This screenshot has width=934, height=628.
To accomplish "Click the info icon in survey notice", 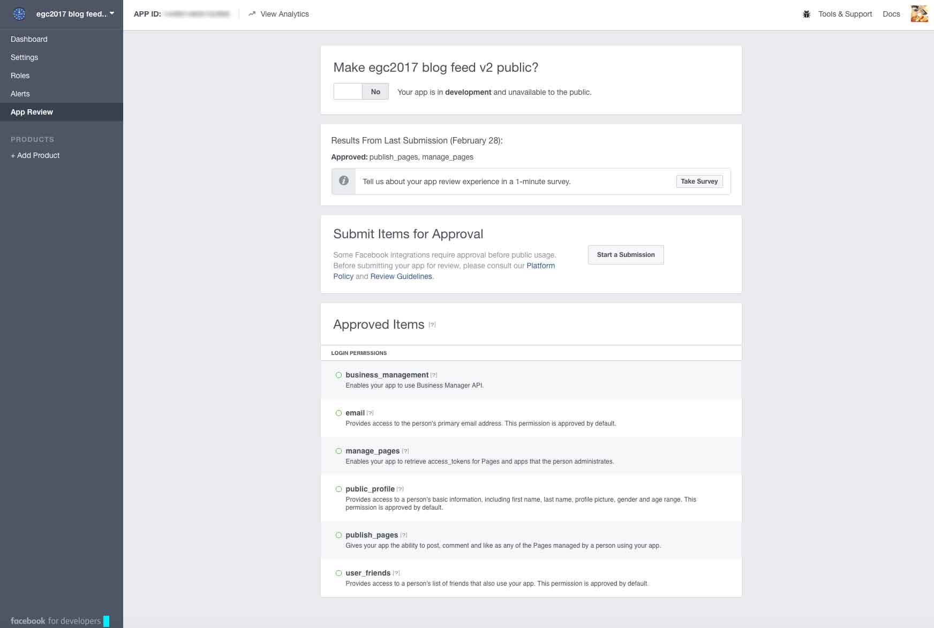I will click(344, 181).
